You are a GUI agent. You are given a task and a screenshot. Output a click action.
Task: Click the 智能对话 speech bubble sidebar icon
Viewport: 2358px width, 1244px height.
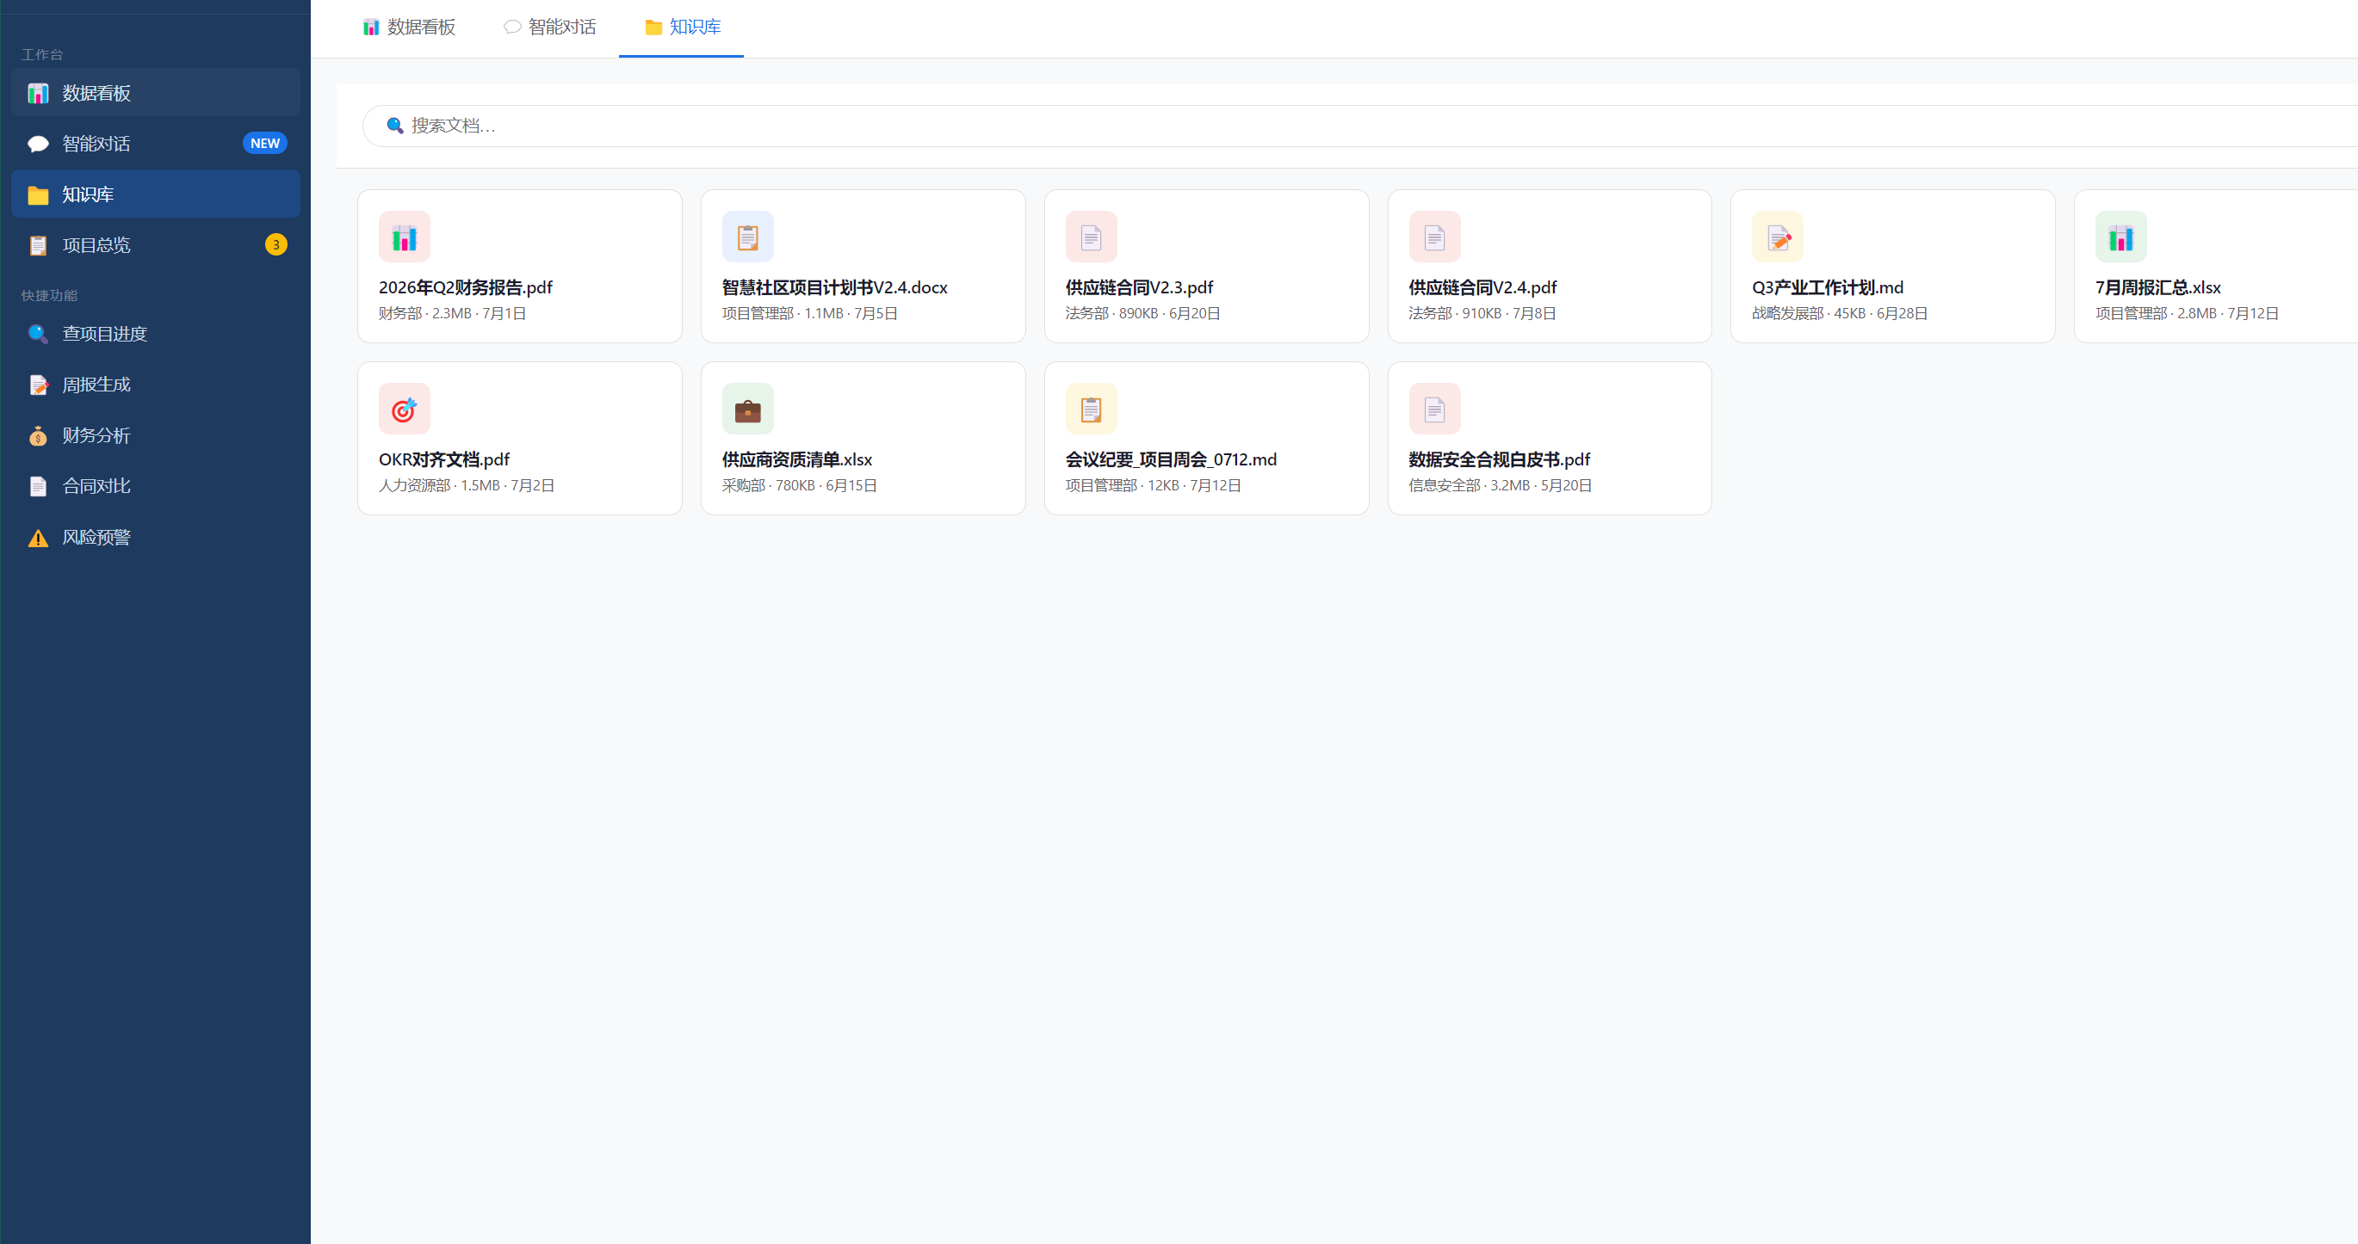pyautogui.click(x=38, y=144)
